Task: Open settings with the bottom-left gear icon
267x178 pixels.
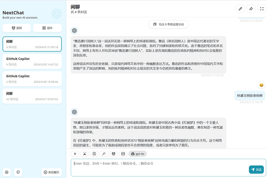Action: 7,172
